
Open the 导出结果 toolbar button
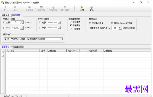[x=65, y=9]
